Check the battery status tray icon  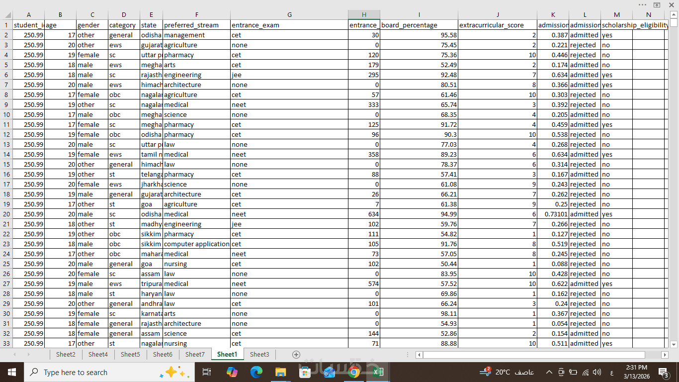click(573, 372)
